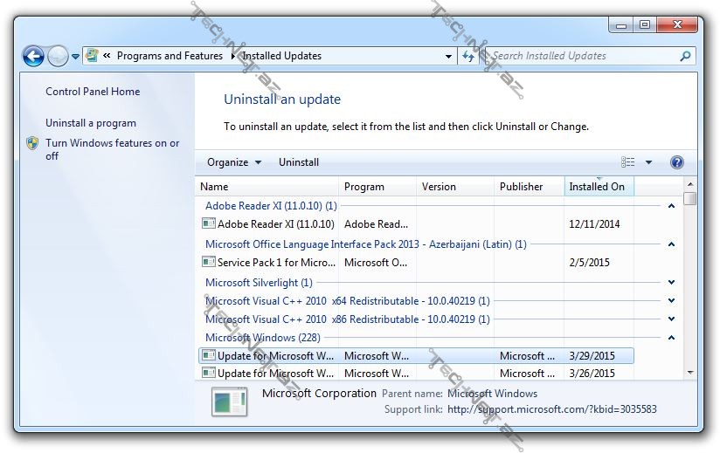Sort by the Program column header
This screenshot has width=720, height=453.
[377, 187]
